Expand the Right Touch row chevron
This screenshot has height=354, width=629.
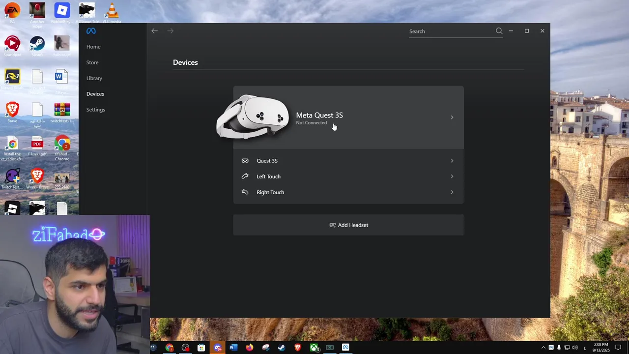coord(452,192)
